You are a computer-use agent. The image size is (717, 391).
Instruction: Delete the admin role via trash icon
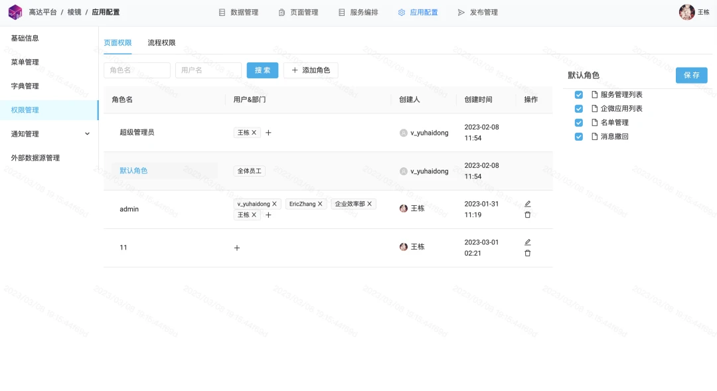527,214
